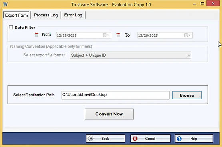This screenshot has width=222, height=147.
Task: Open the From date picker dropdown
Action: pyautogui.click(x=106, y=35)
